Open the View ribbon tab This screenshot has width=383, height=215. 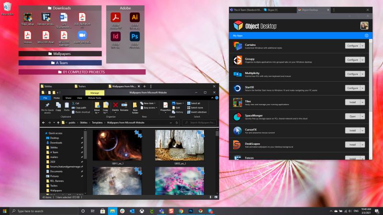(79, 97)
